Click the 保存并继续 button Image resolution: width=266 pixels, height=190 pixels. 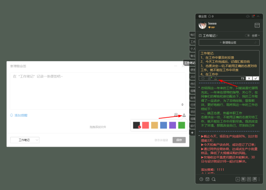pyautogui.click(x=161, y=140)
